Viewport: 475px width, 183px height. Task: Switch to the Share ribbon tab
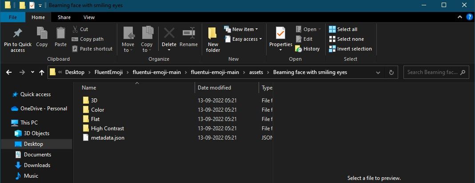pos(64,17)
